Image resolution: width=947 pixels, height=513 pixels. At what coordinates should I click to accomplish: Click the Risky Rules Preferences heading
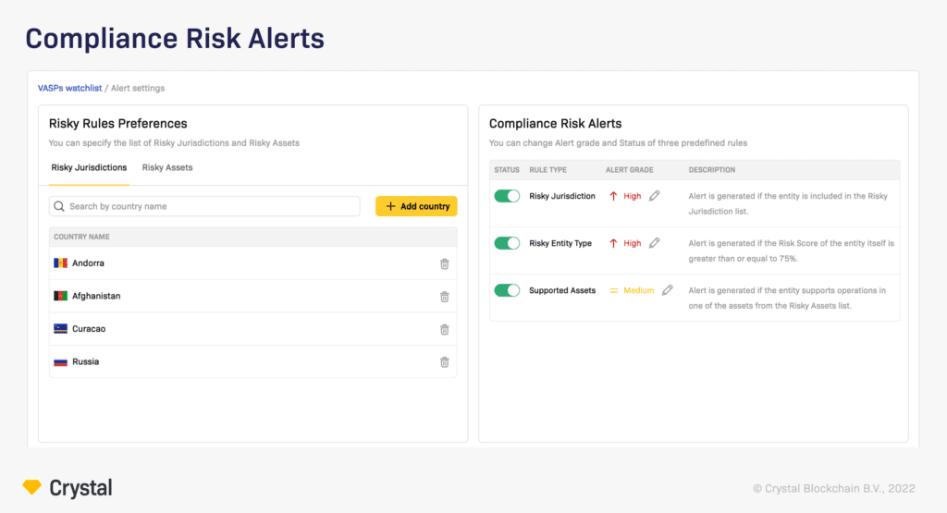tap(117, 123)
